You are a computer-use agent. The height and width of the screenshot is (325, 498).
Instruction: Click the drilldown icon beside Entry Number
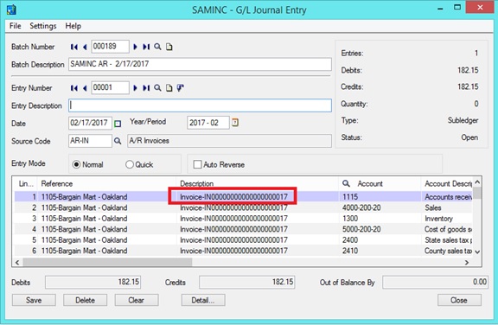181,88
